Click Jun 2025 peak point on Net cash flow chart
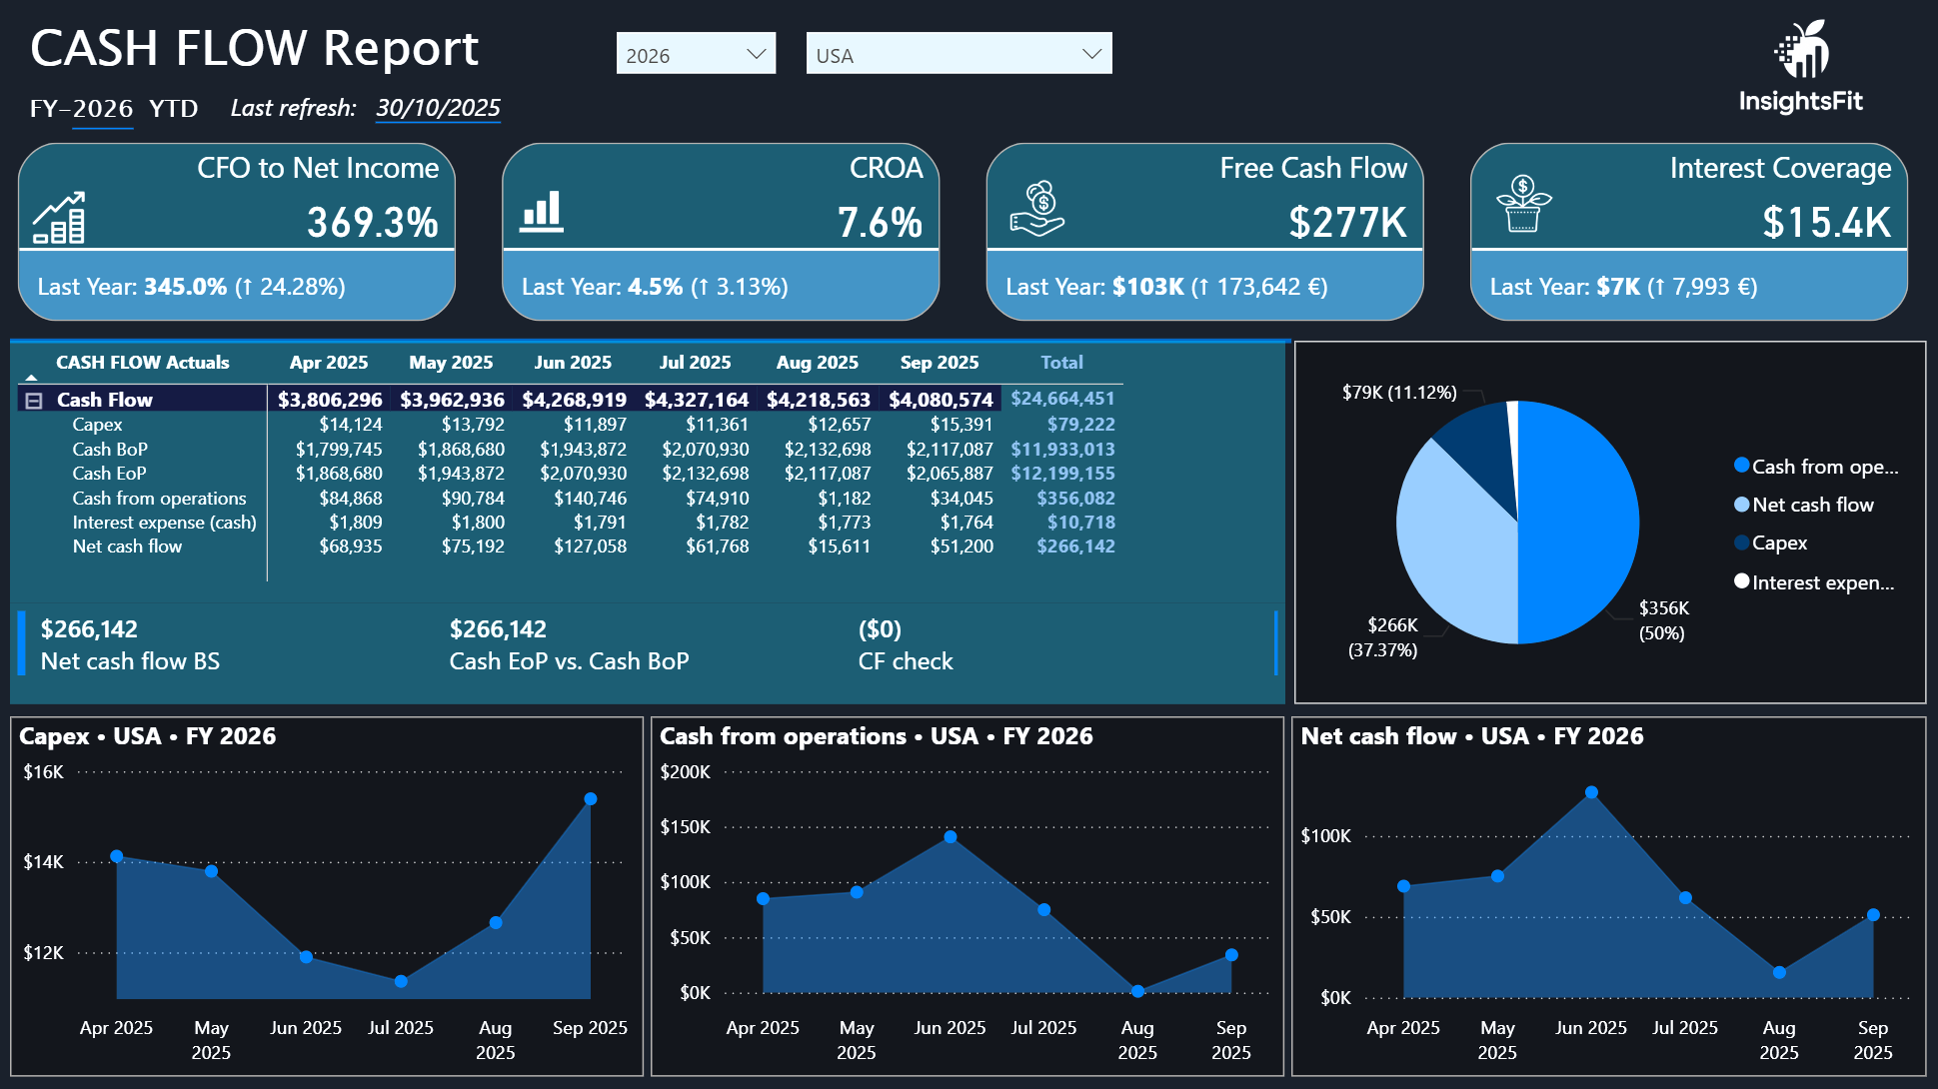Viewport: 1938px width, 1089px height. click(x=1591, y=792)
